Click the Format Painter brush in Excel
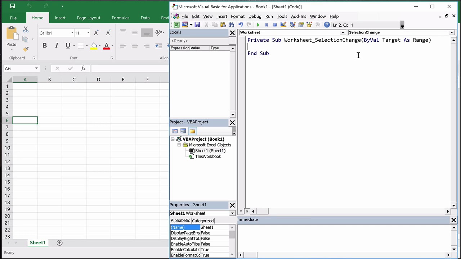Image resolution: width=461 pixels, height=259 pixels. coord(26,49)
